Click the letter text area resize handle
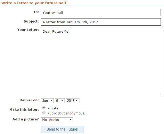Image resolution: width=164 pixels, height=134 pixels. coord(161,95)
